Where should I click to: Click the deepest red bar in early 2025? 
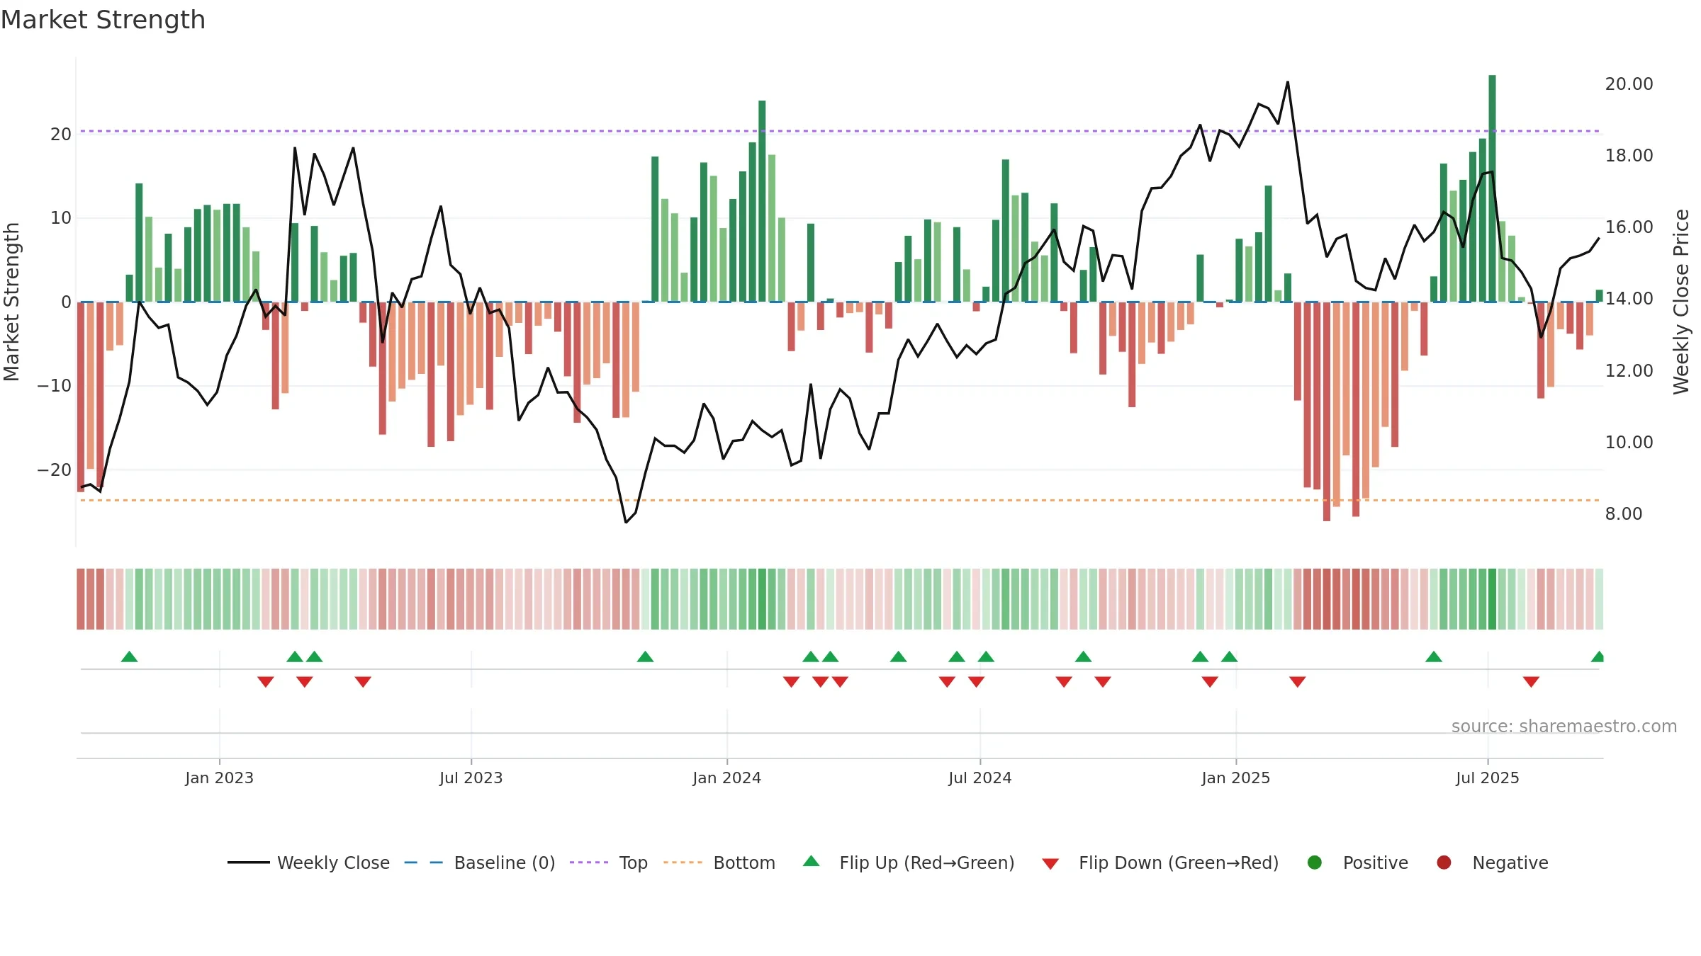[1327, 411]
